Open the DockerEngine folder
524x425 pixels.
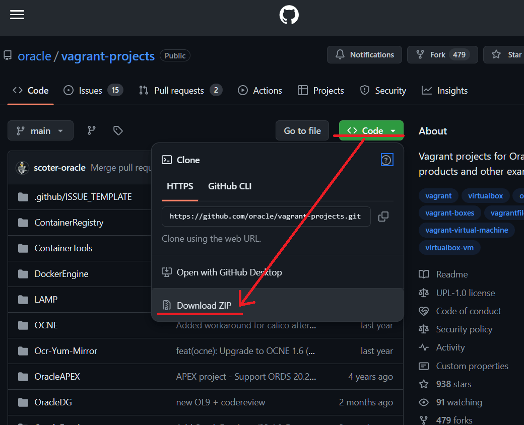(x=61, y=274)
